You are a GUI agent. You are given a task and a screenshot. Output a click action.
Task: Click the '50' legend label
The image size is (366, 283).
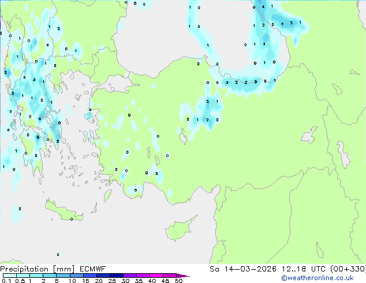[179, 281]
